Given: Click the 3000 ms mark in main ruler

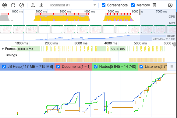Looking at the screenshot, I should [81, 43].
